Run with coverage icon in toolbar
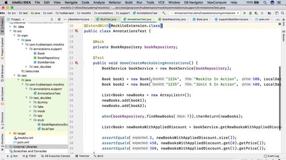This screenshot has width=286, height=160. [x=256, y=13]
